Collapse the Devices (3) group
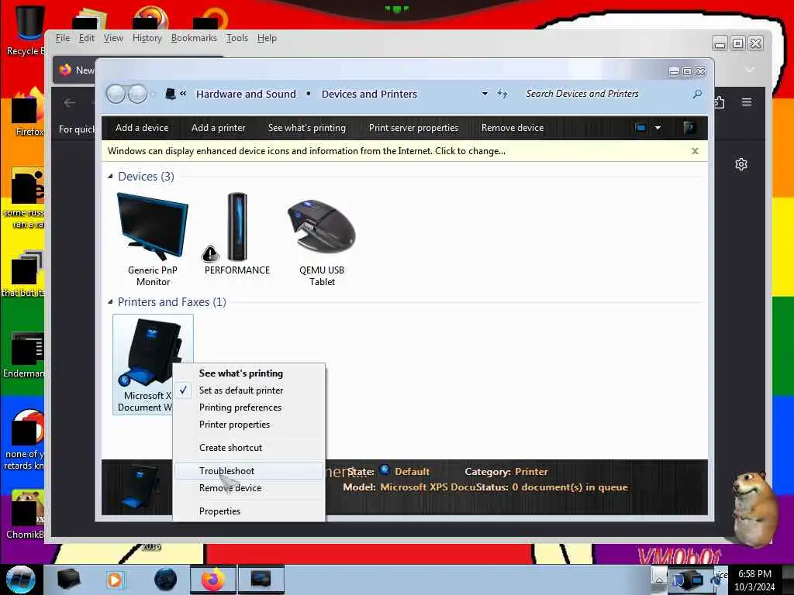794x595 pixels. (110, 176)
